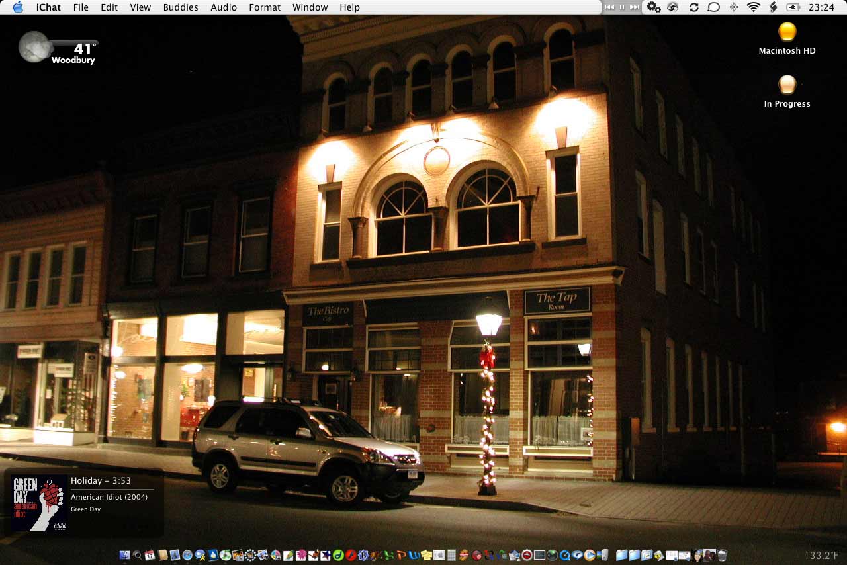Open the Help menu
Viewport: 847px width, 565px height.
pos(349,7)
